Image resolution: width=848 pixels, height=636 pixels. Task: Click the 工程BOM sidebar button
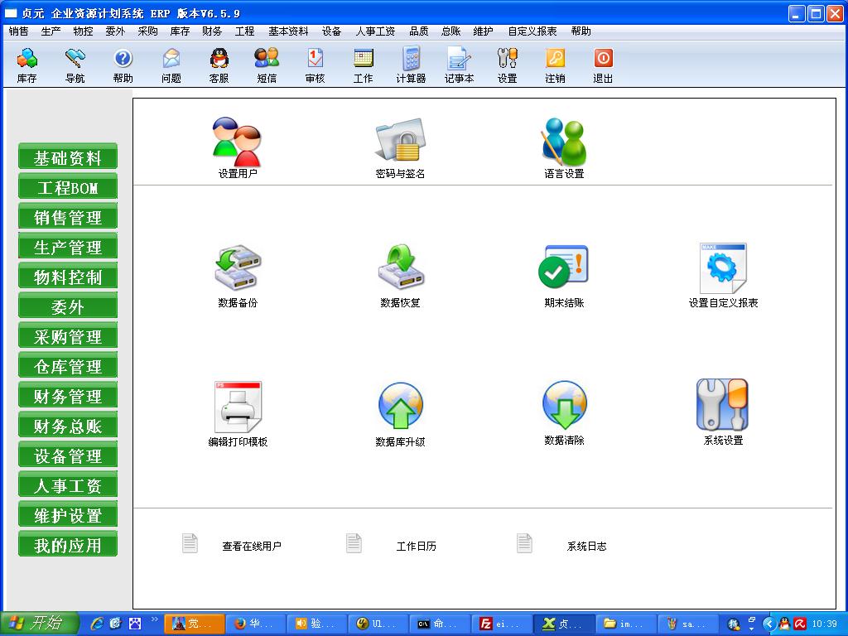[x=68, y=187]
